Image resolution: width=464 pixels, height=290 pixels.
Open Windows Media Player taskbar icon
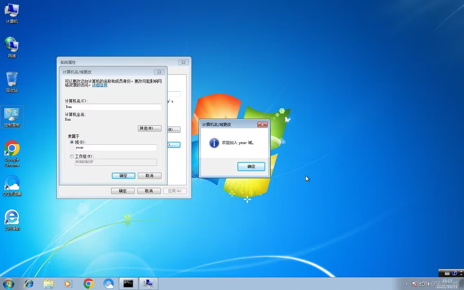[68, 284]
